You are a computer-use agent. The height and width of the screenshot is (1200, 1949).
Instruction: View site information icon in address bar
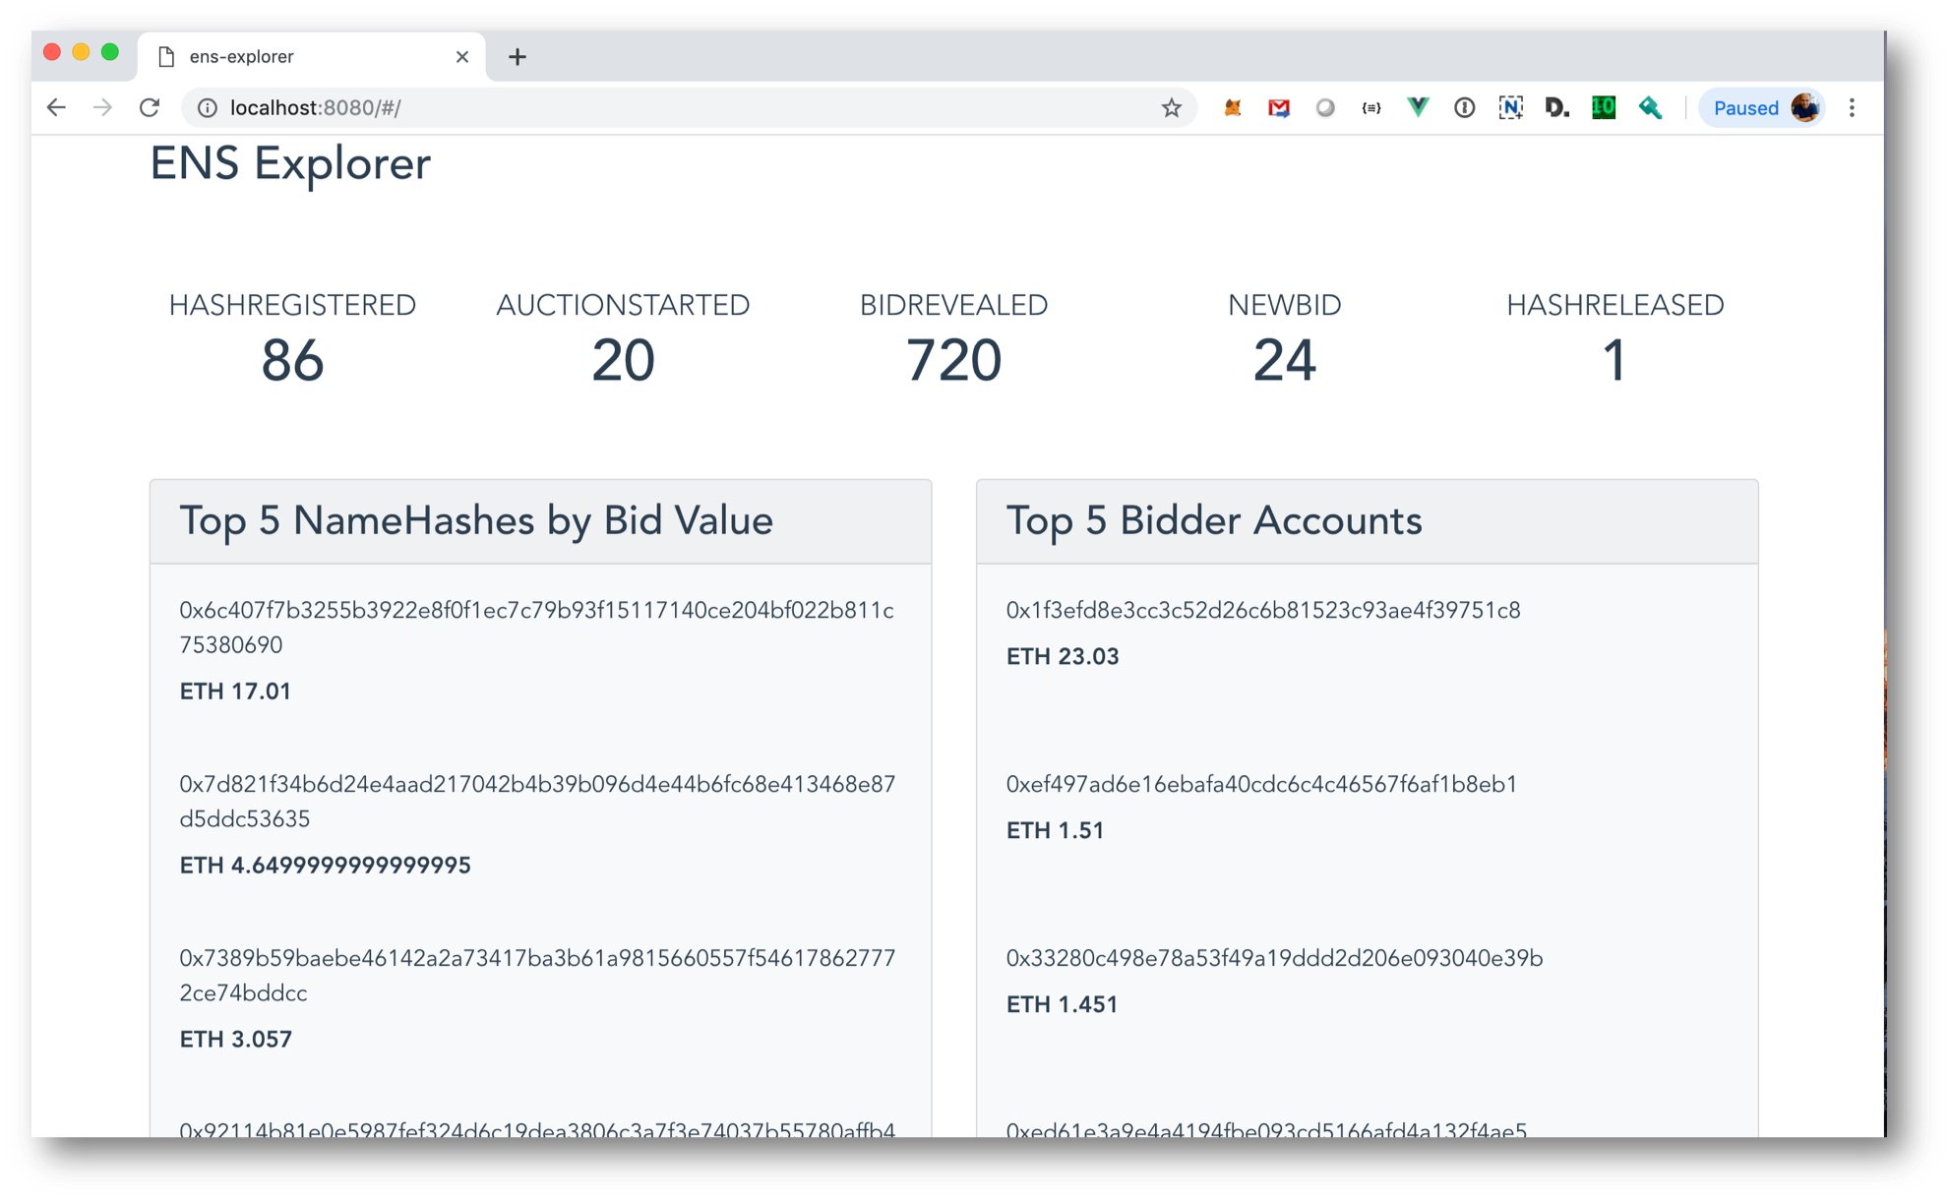point(208,108)
